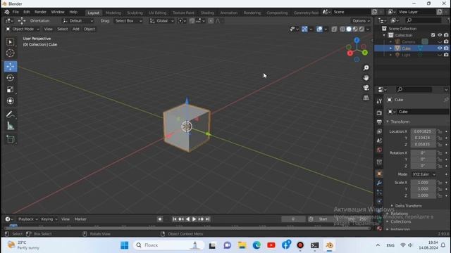The image size is (451, 253).
Task: Open the Output properties tab
Action: (379, 122)
